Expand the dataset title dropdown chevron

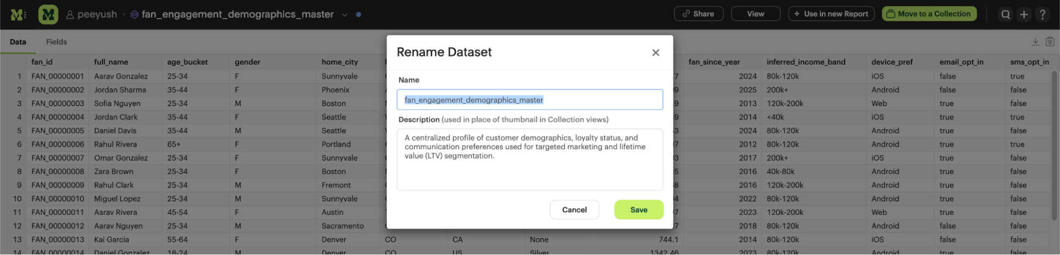tap(345, 15)
